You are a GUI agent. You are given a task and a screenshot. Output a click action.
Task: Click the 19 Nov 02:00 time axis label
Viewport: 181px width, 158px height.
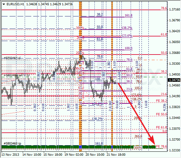(x=74, y=154)
